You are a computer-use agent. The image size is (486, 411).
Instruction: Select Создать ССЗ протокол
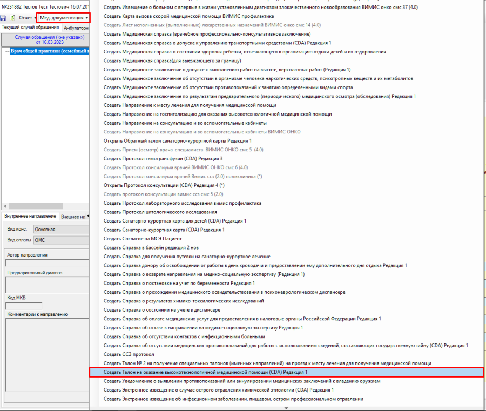tap(129, 355)
